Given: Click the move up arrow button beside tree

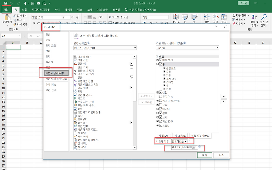Looking at the screenshot, I should tap(224, 96).
